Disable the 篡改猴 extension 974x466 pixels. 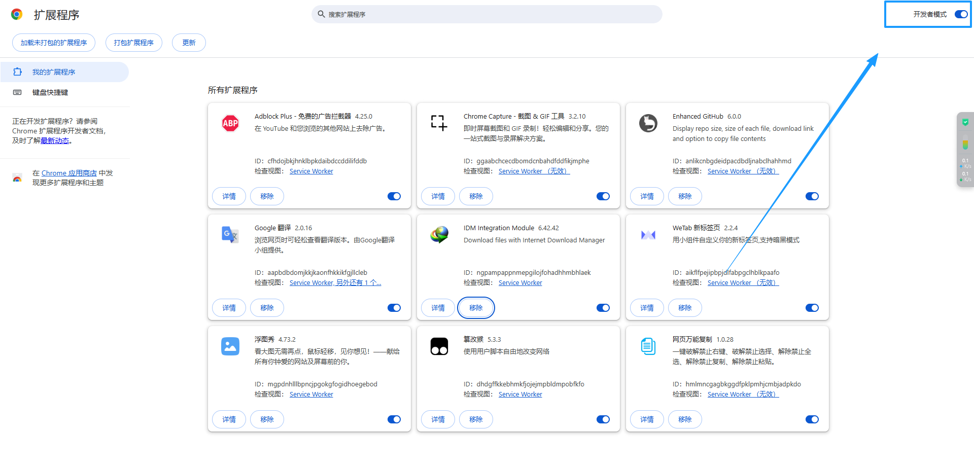(x=603, y=419)
